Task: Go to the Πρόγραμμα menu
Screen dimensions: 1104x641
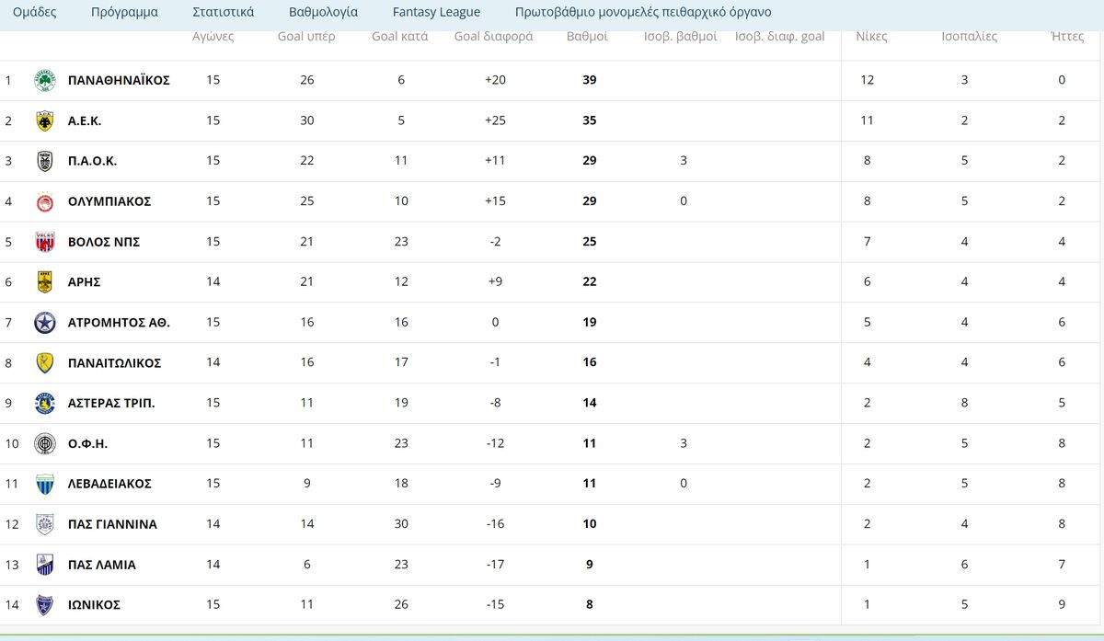Action: coord(124,13)
